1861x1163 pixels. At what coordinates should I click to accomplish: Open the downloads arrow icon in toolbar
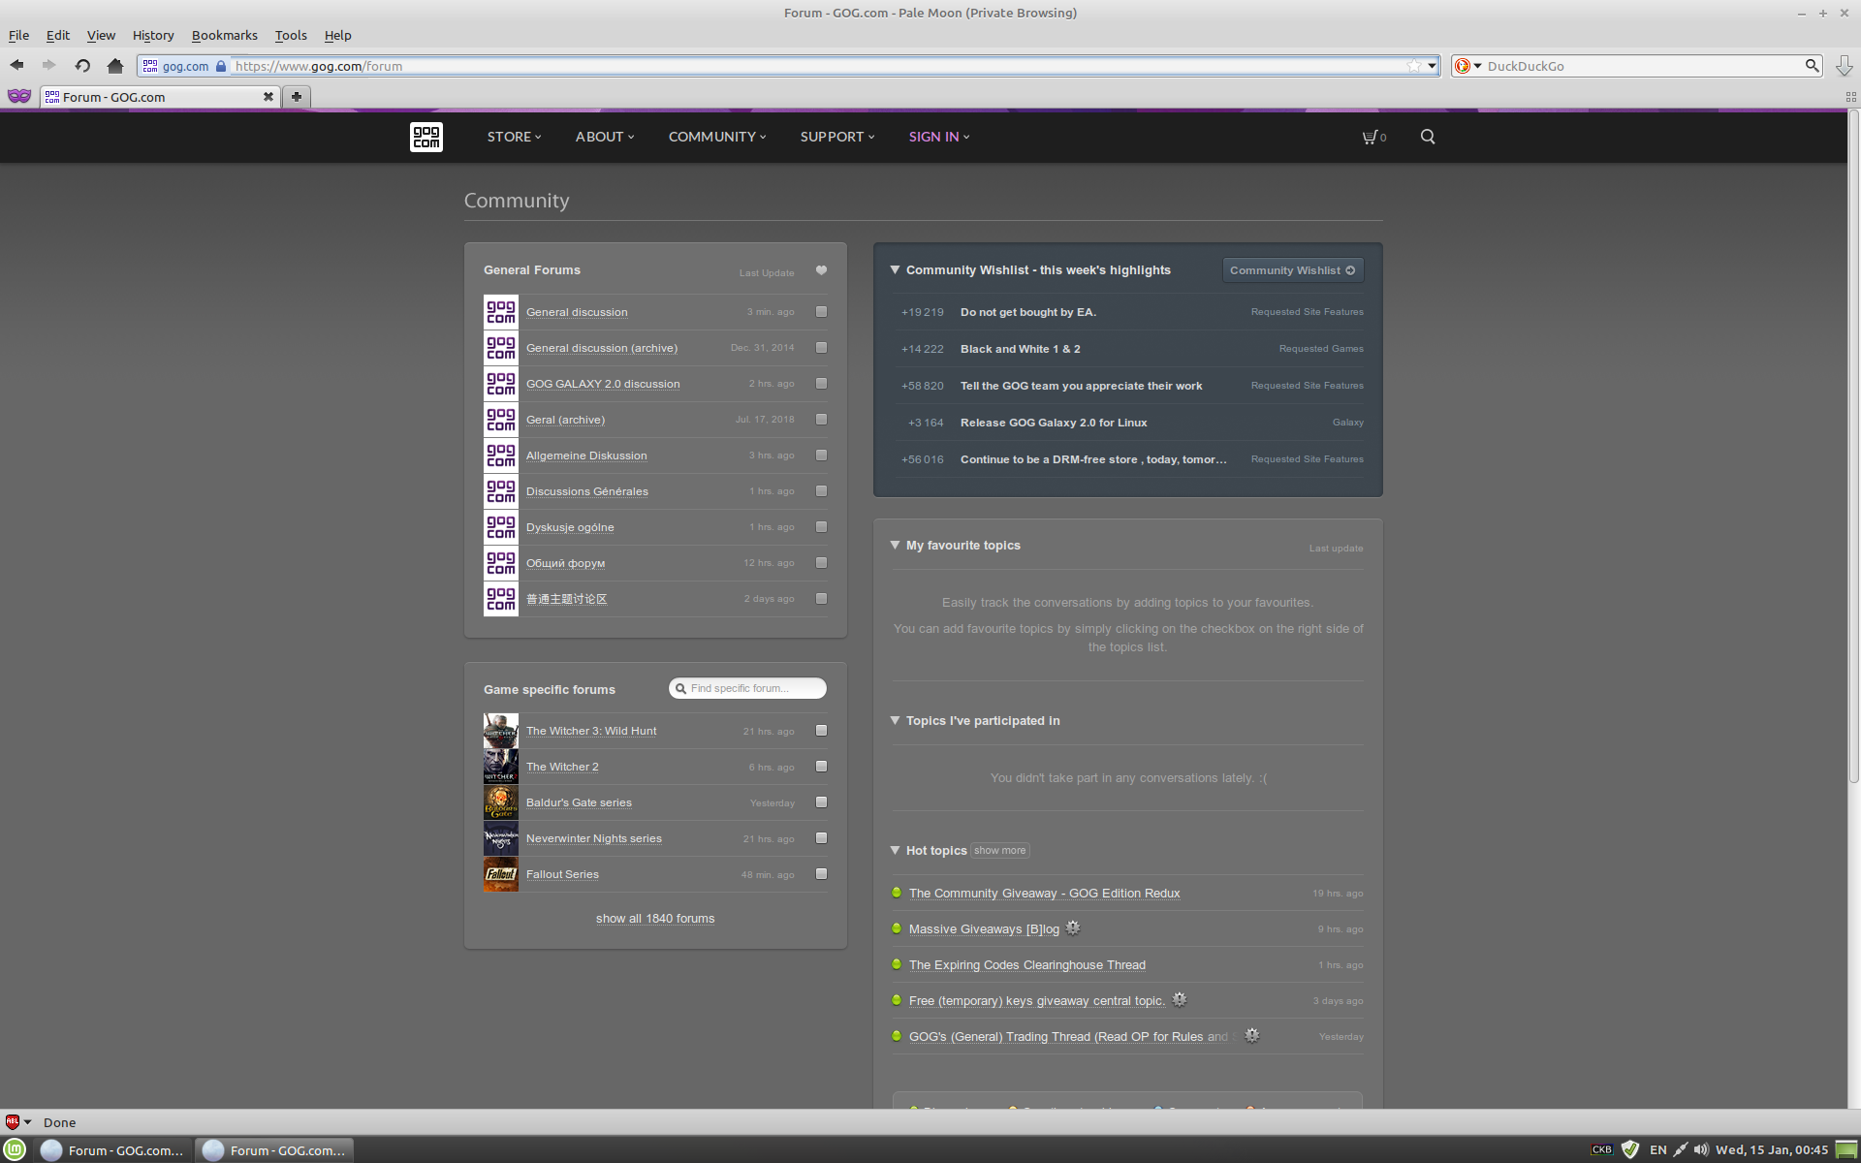1844,66
